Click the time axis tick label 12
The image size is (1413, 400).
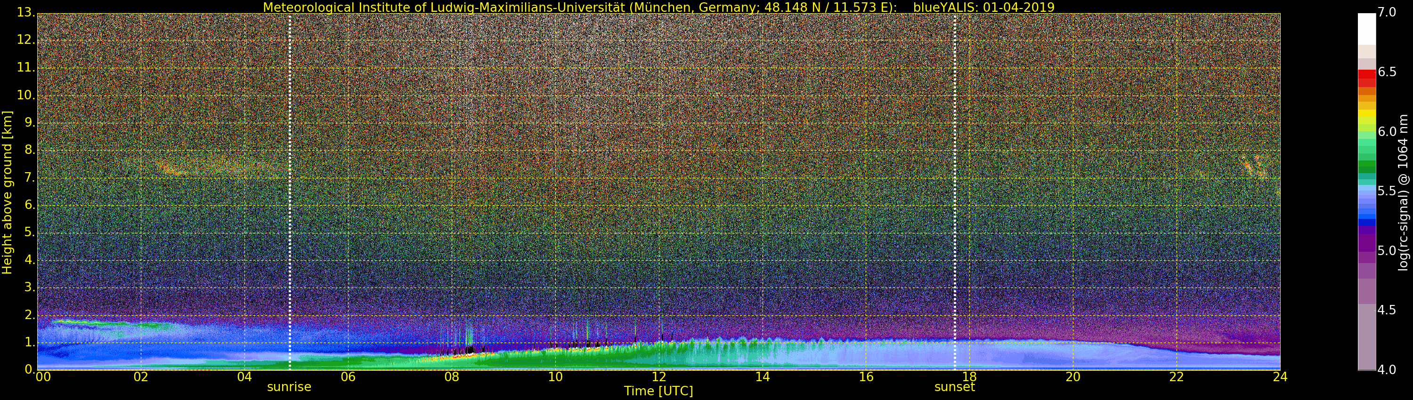(659, 377)
